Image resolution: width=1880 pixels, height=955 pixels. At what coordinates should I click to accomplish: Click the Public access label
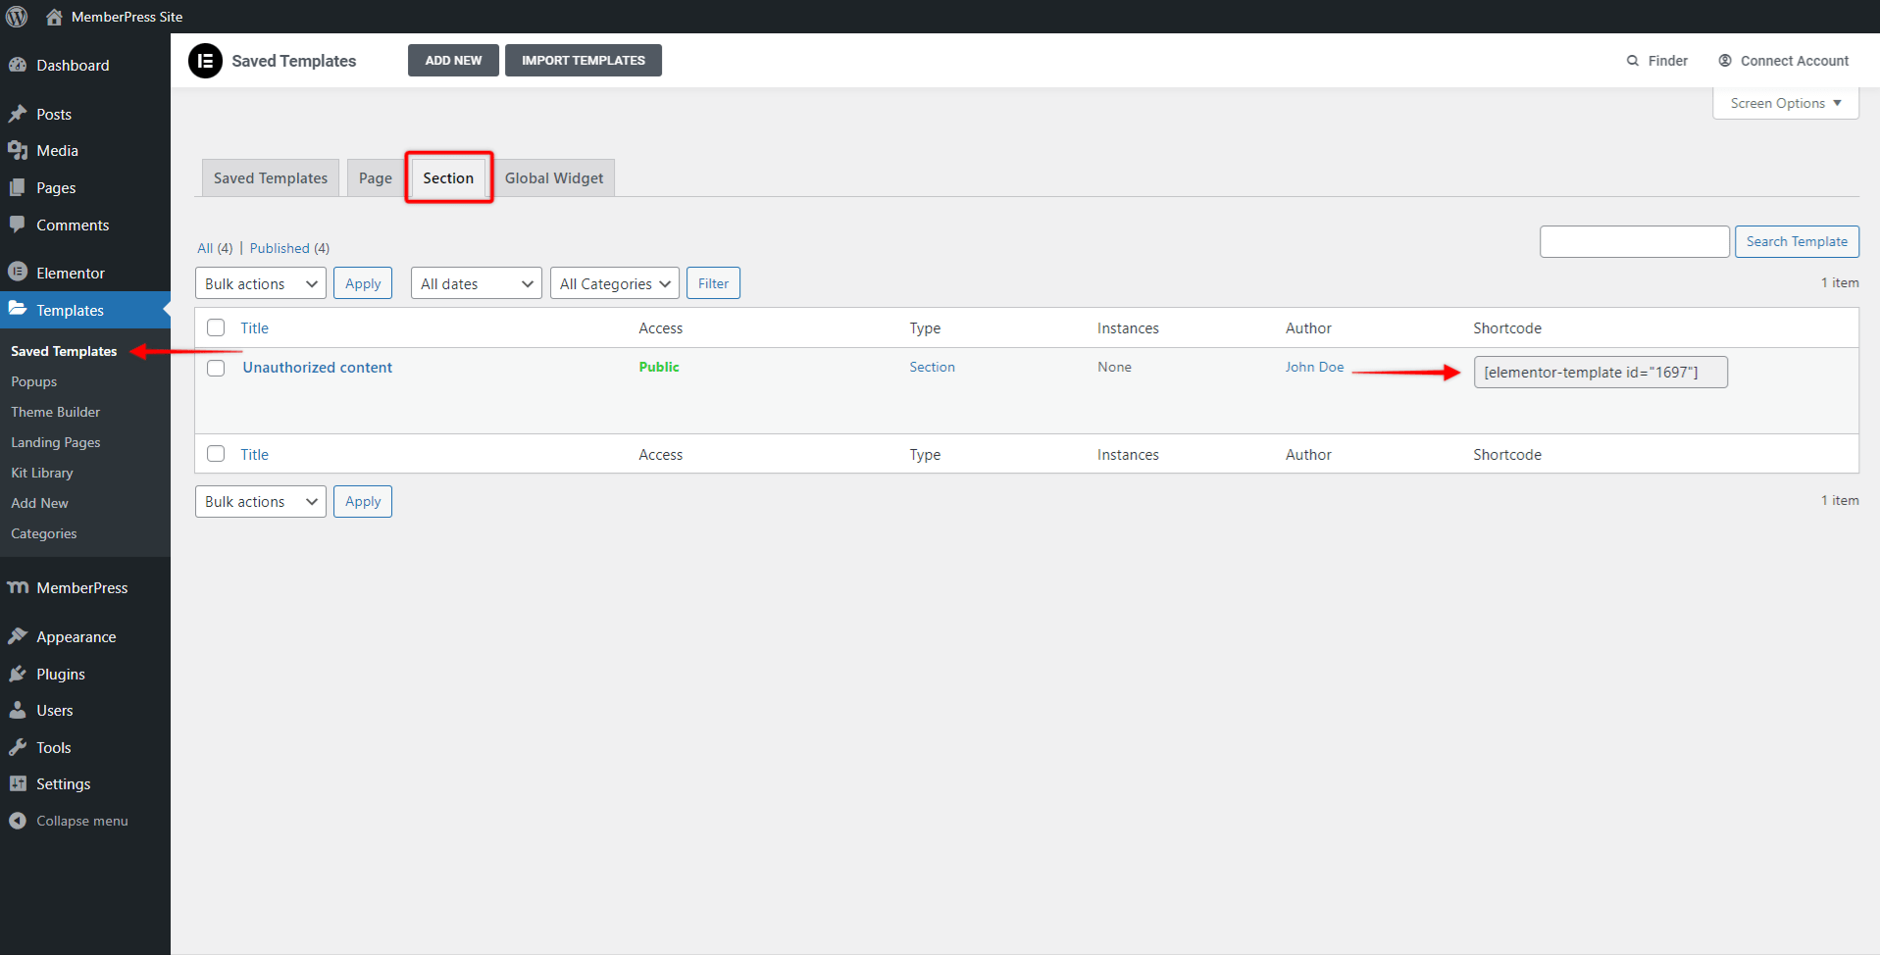(659, 367)
